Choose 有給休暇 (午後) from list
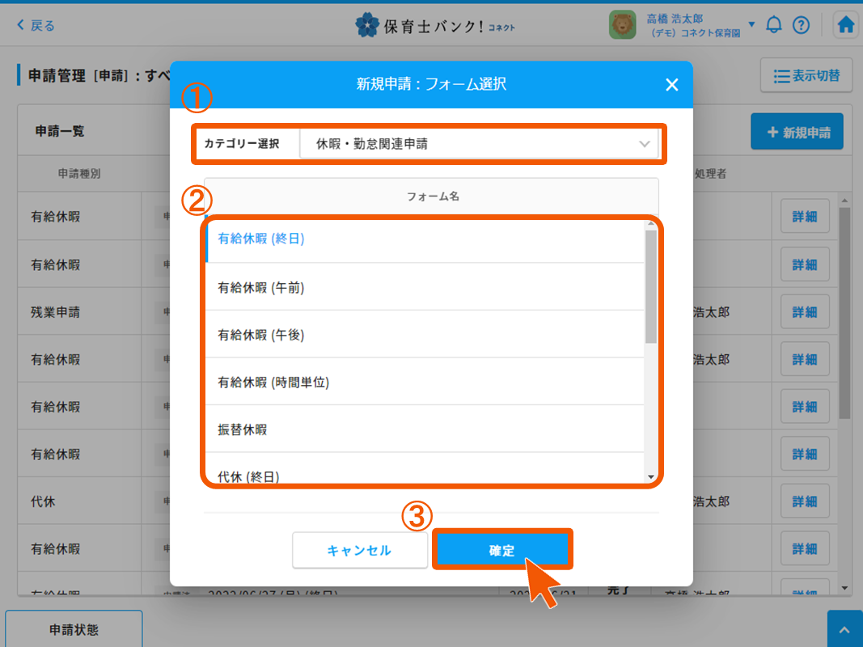This screenshot has width=863, height=647. point(425,335)
